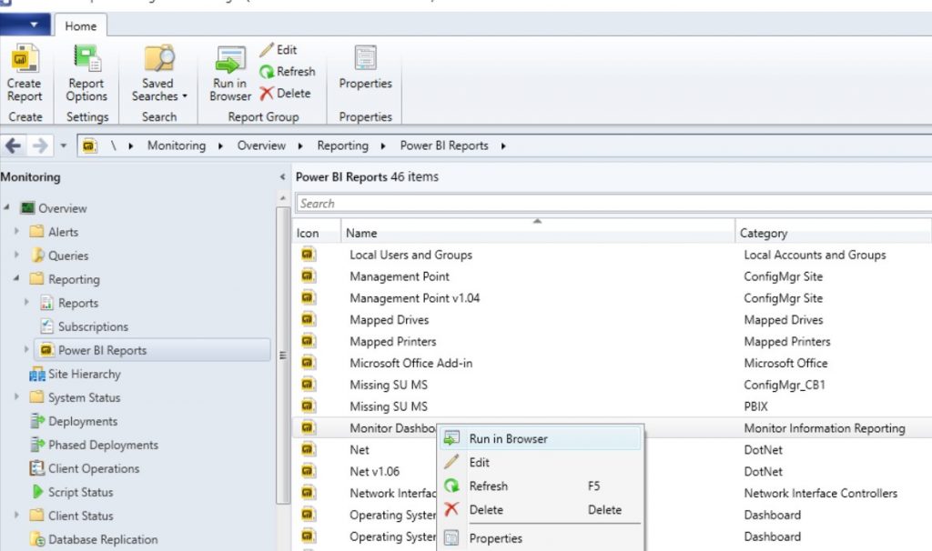932x551 pixels.
Task: Click Run in Browser ribbon icon
Action: pos(230,59)
